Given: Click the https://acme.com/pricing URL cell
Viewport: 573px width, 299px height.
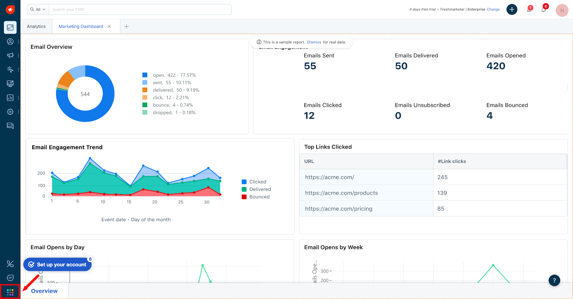Looking at the screenshot, I should click(x=366, y=209).
